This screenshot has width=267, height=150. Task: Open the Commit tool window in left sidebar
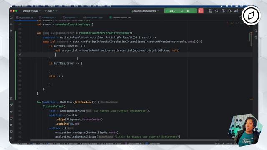[11, 24]
